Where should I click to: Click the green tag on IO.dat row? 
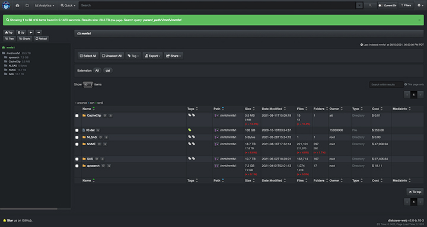[190, 130]
